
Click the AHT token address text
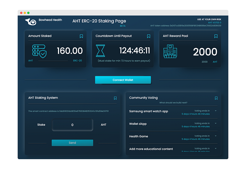[186, 26]
